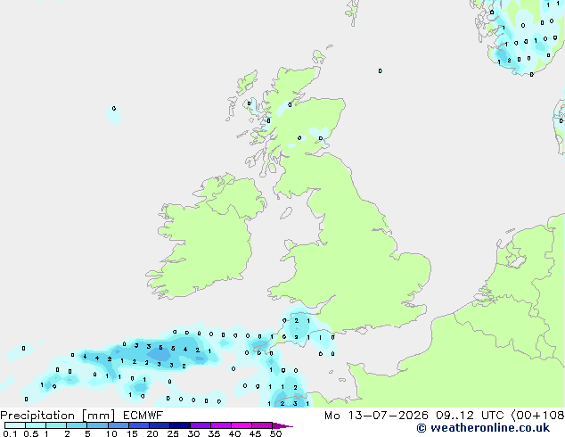Click the '(00+108' forecast run text
The height and width of the screenshot is (437, 565).
[x=538, y=416]
